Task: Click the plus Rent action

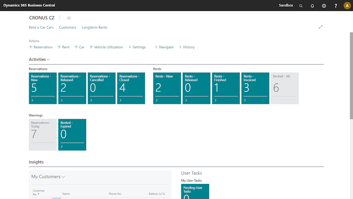Action: pos(64,47)
